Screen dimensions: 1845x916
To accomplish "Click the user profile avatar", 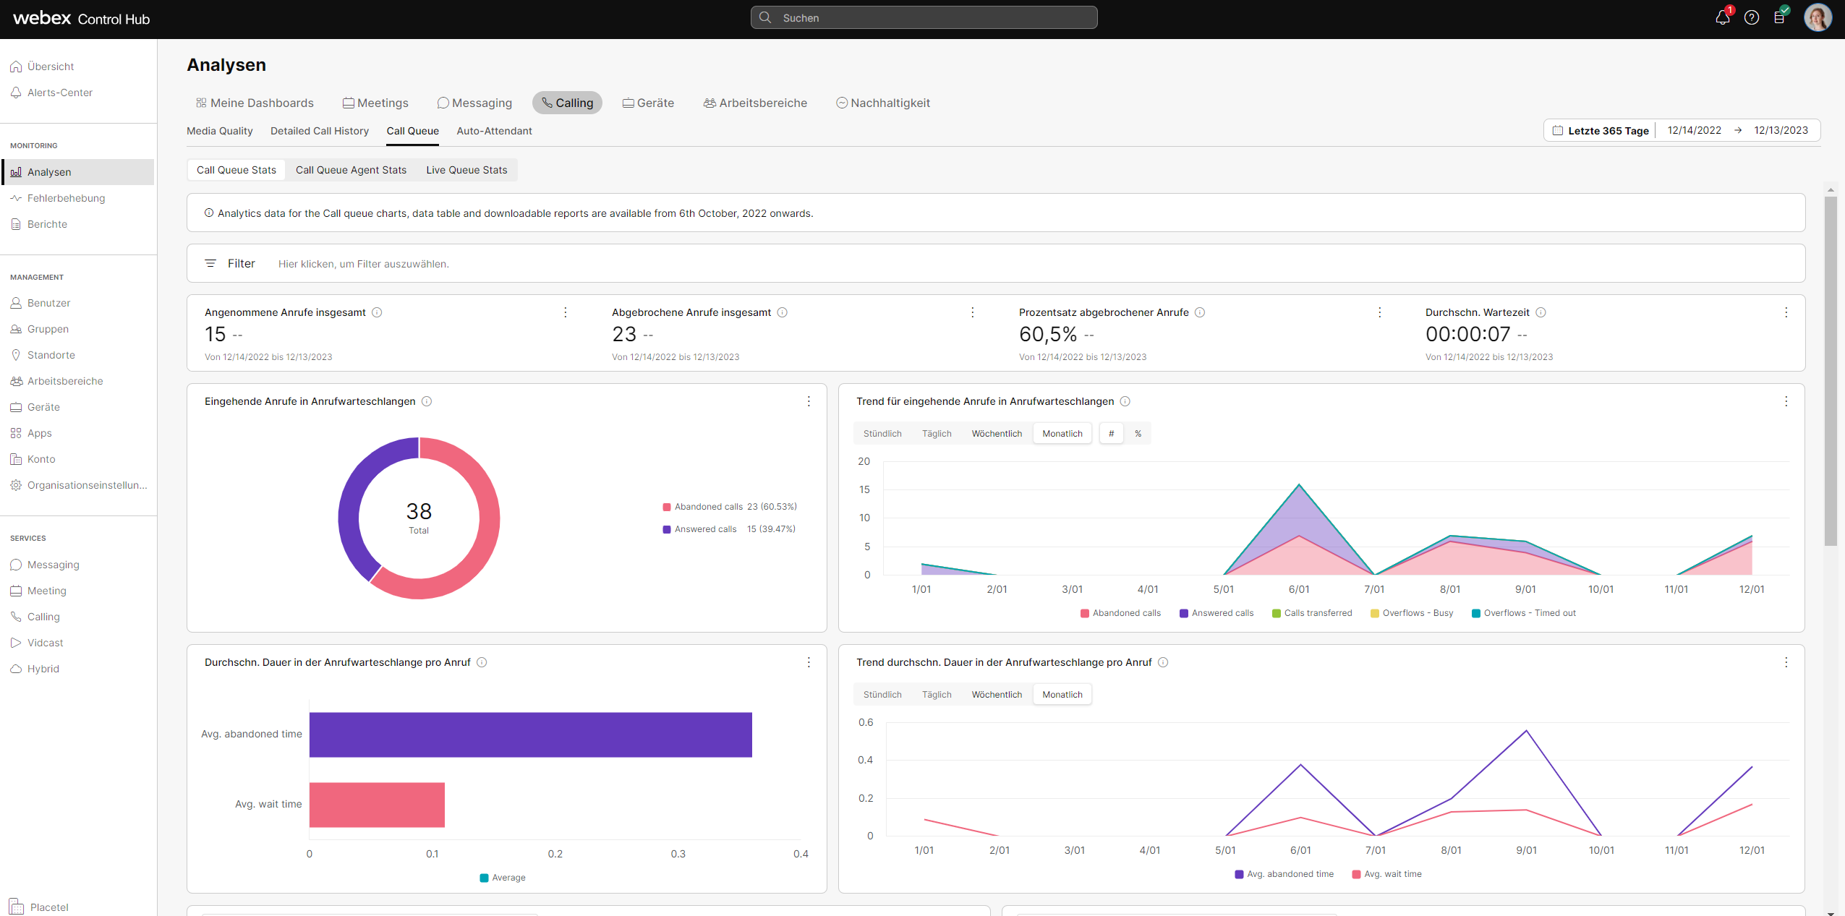I will 1817,18.
